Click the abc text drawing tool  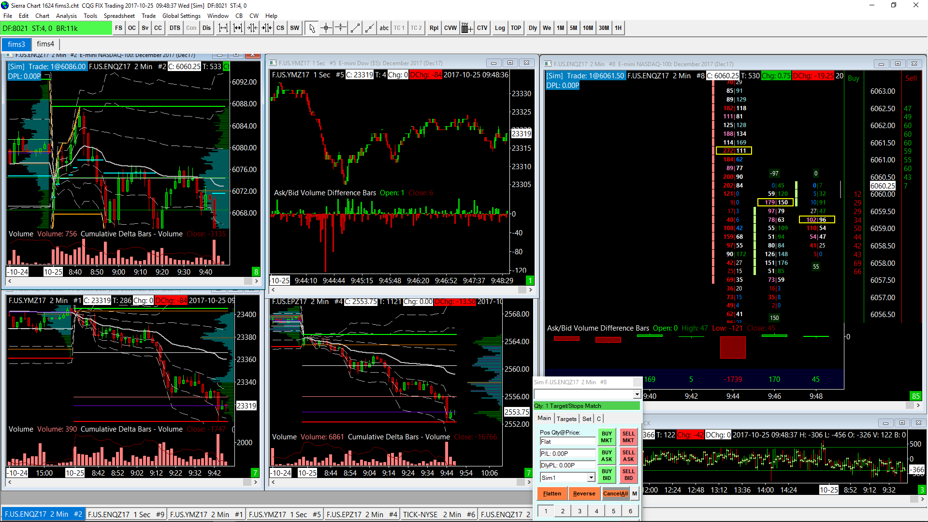click(384, 28)
